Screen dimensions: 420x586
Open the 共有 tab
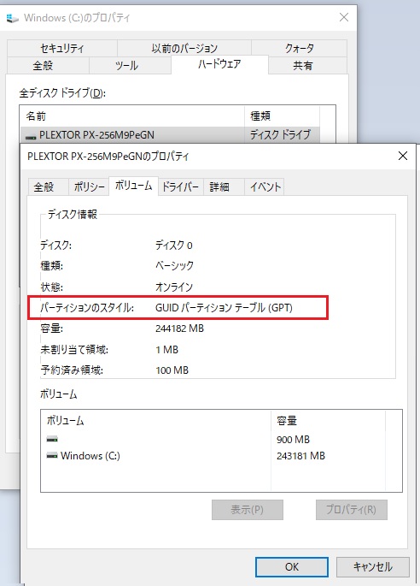302,66
